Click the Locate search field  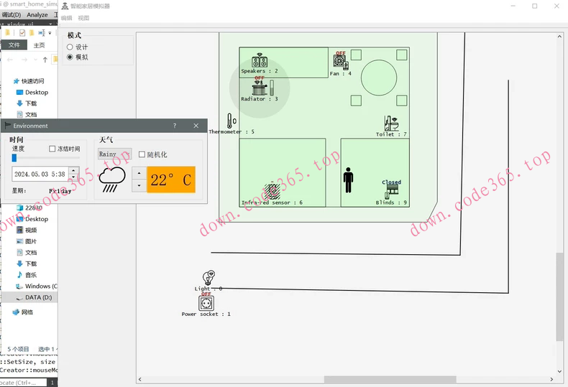click(23, 382)
